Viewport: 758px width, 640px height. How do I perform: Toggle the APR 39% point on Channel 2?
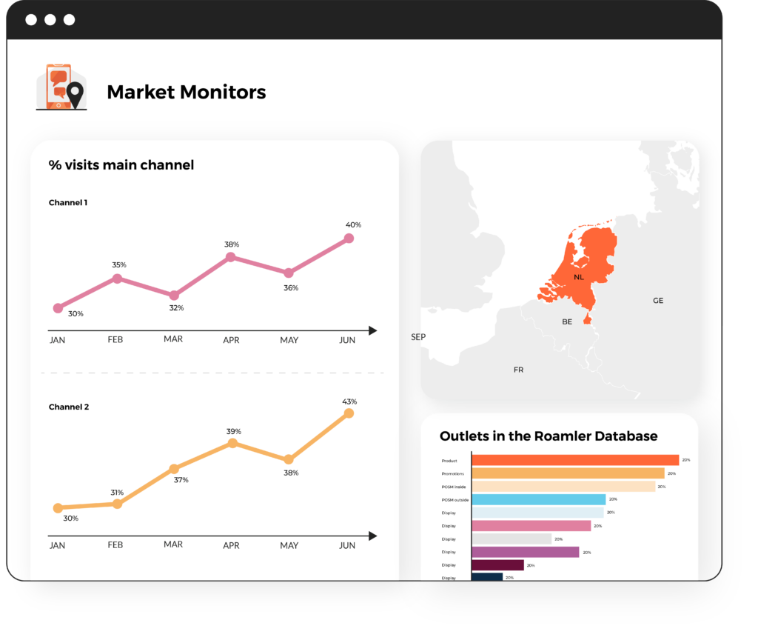tap(232, 443)
